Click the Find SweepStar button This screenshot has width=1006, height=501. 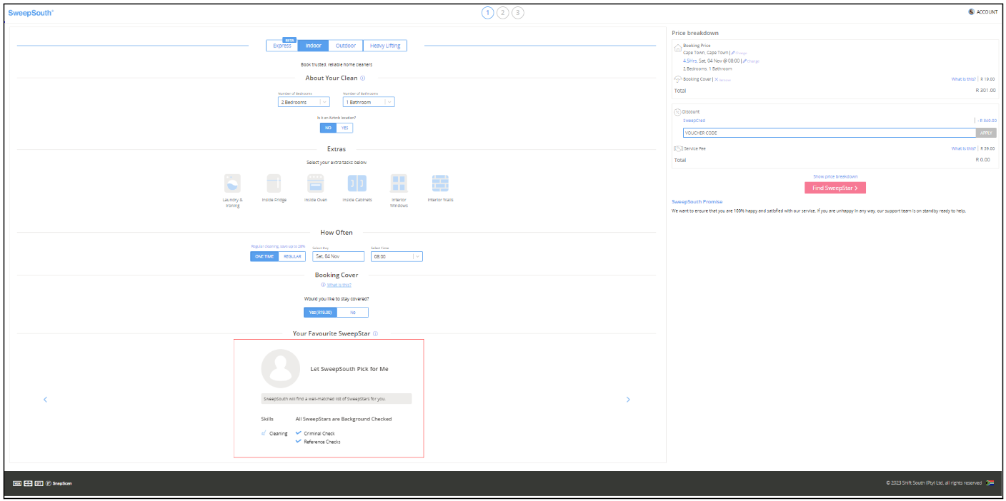835,188
